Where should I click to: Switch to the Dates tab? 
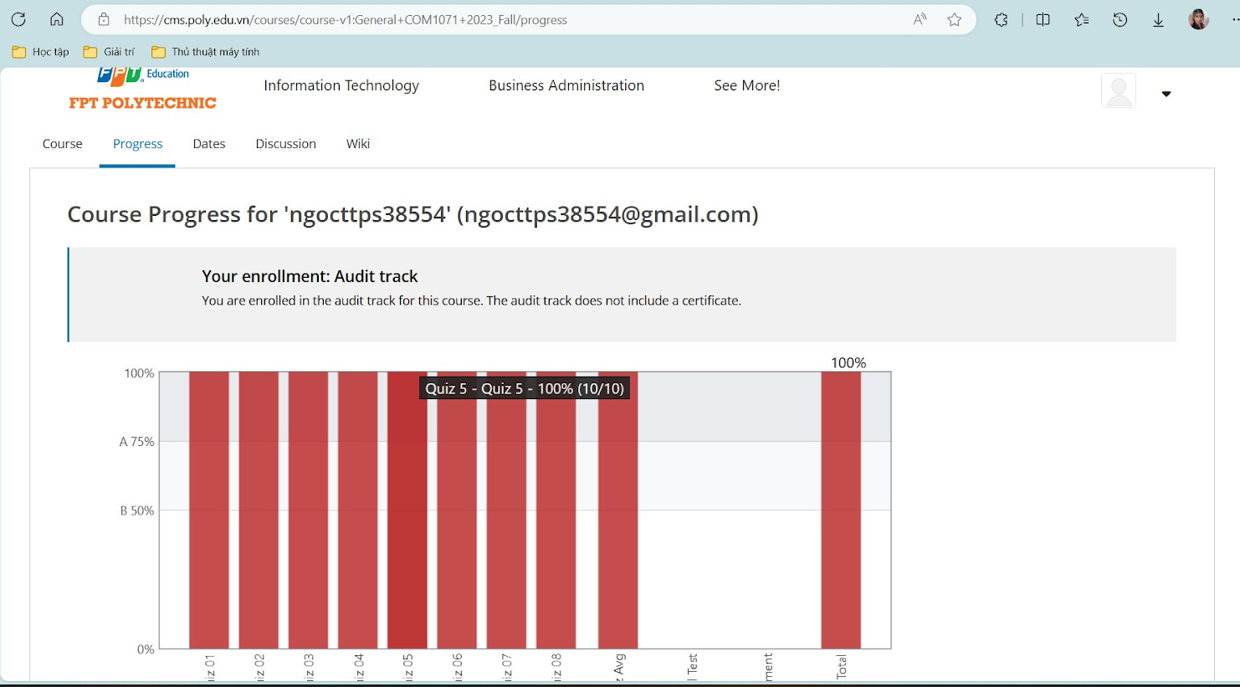tap(209, 144)
